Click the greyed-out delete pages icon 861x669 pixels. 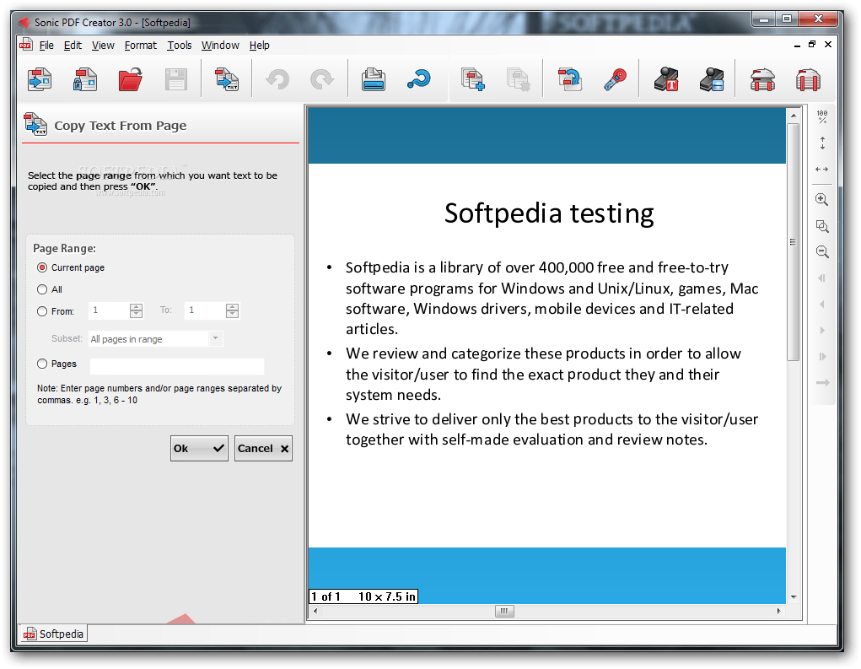(x=518, y=80)
